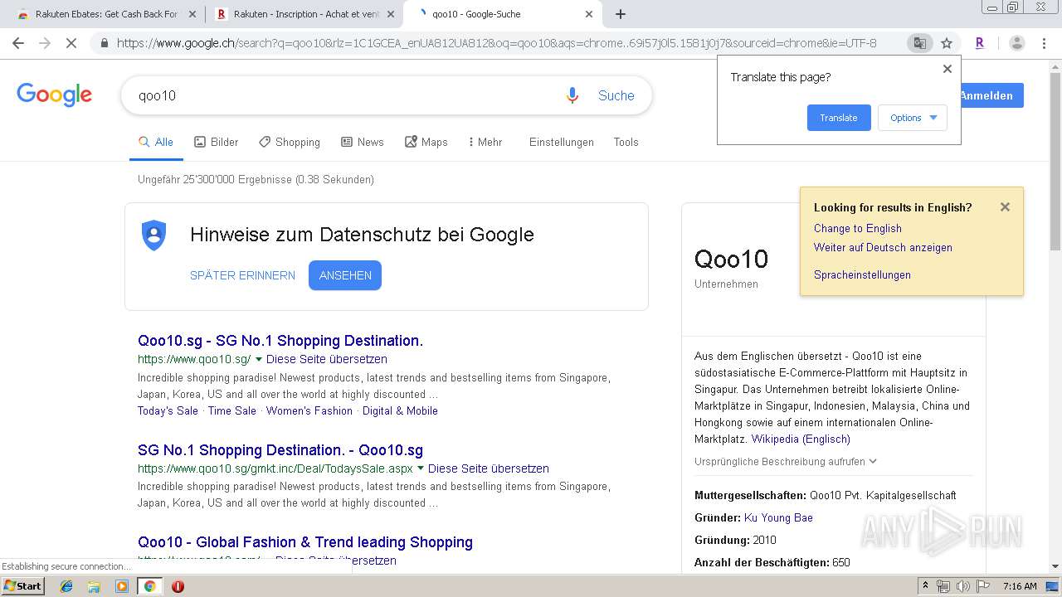Select the Maps search tab
1062x597 pixels.
(426, 143)
